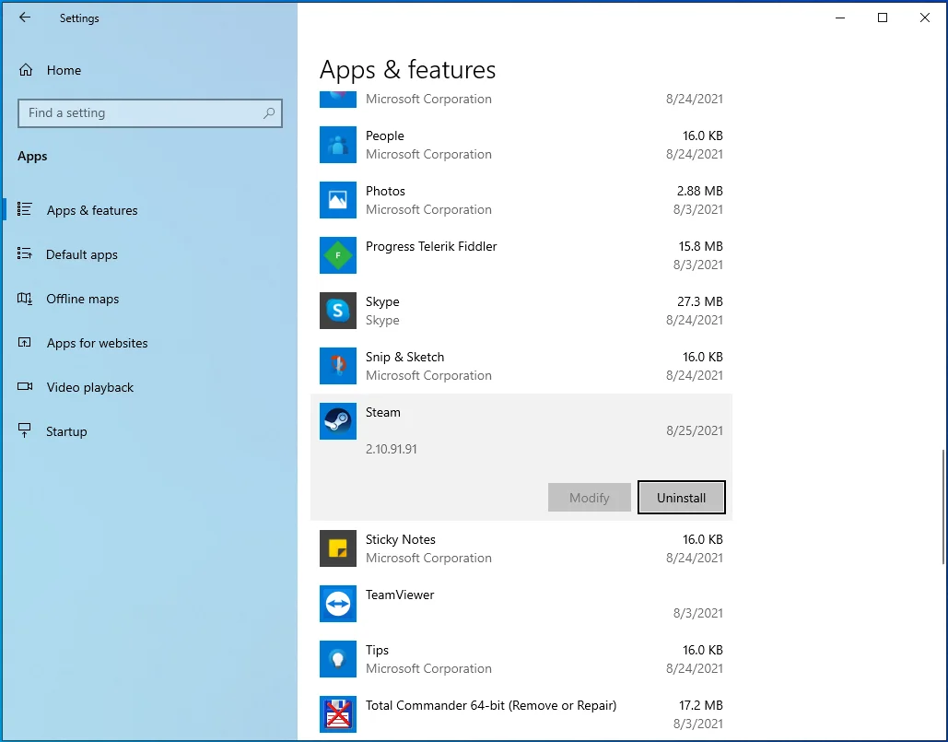Select the Apps & features sidebar icon
This screenshot has height=742, width=948.
pyautogui.click(x=24, y=209)
